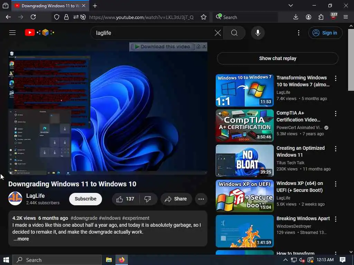The width and height of the screenshot is (354, 265).
Task: Open CompTIA A+ Certification Video title
Action: 298,116
